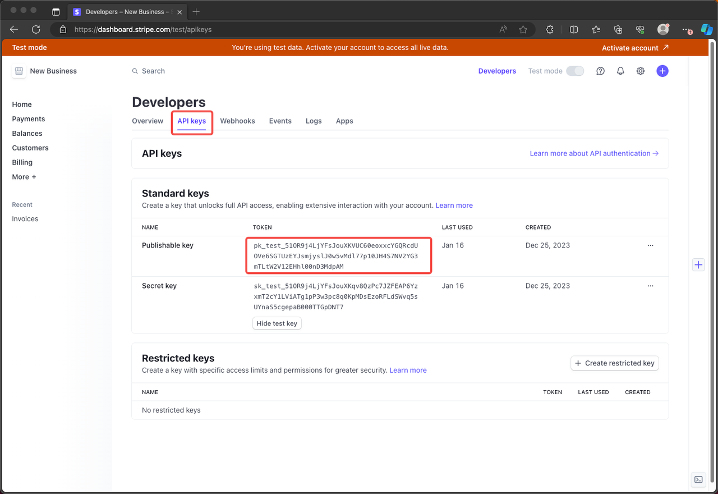
Task: Open options menu for Publishable key
Action: point(651,245)
